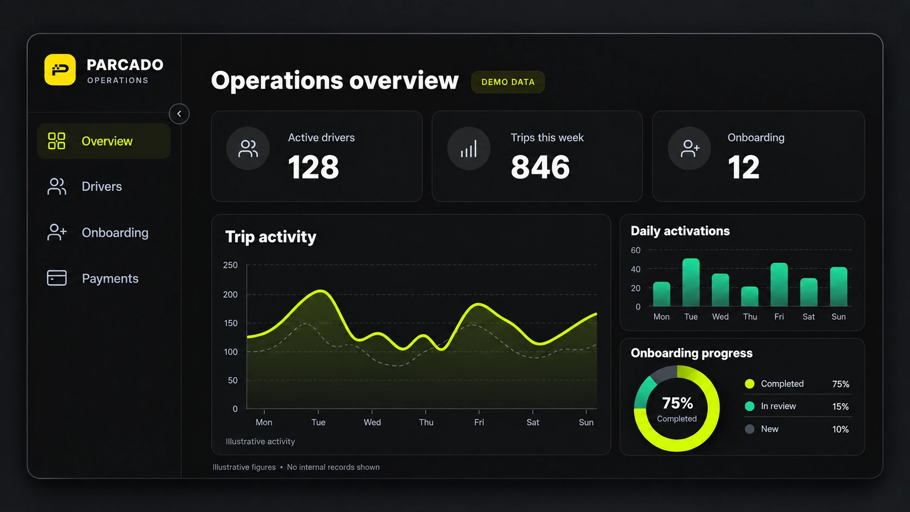Go to Onboarding in the sidebar
This screenshot has width=910, height=512.
click(103, 232)
